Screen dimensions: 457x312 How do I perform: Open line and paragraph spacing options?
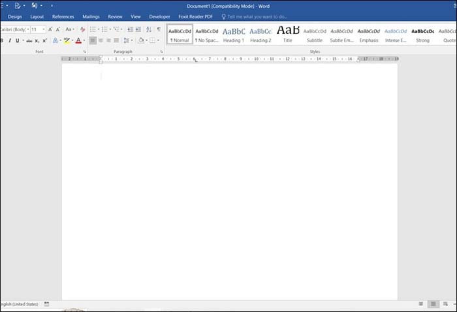tap(127, 40)
